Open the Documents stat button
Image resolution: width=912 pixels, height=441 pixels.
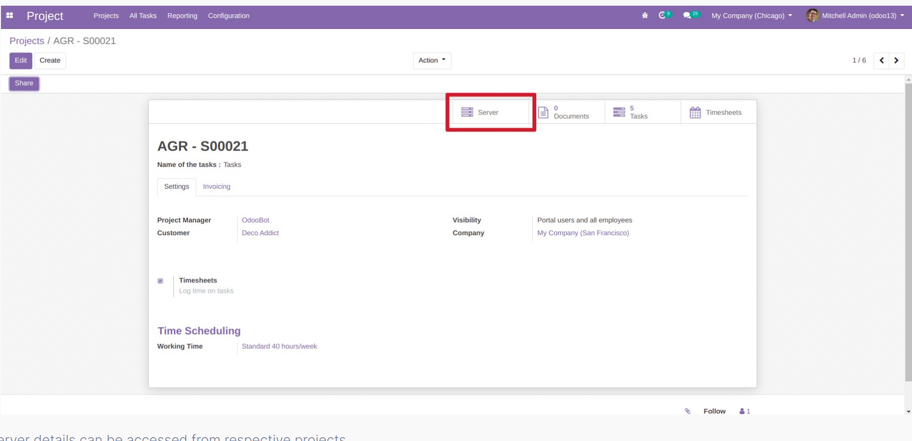tap(567, 112)
